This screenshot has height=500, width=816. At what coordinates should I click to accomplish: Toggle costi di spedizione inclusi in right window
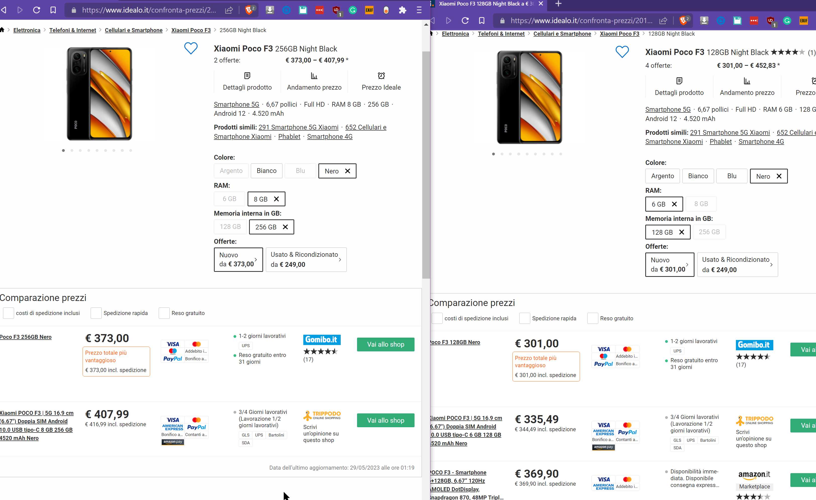(437, 318)
